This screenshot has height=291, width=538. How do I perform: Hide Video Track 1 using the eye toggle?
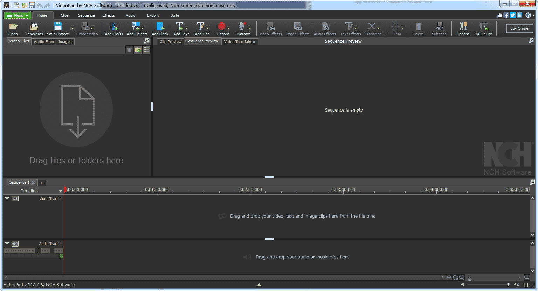click(15, 198)
